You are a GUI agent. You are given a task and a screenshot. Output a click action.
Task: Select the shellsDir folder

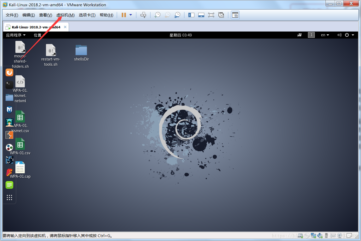tap(81, 53)
